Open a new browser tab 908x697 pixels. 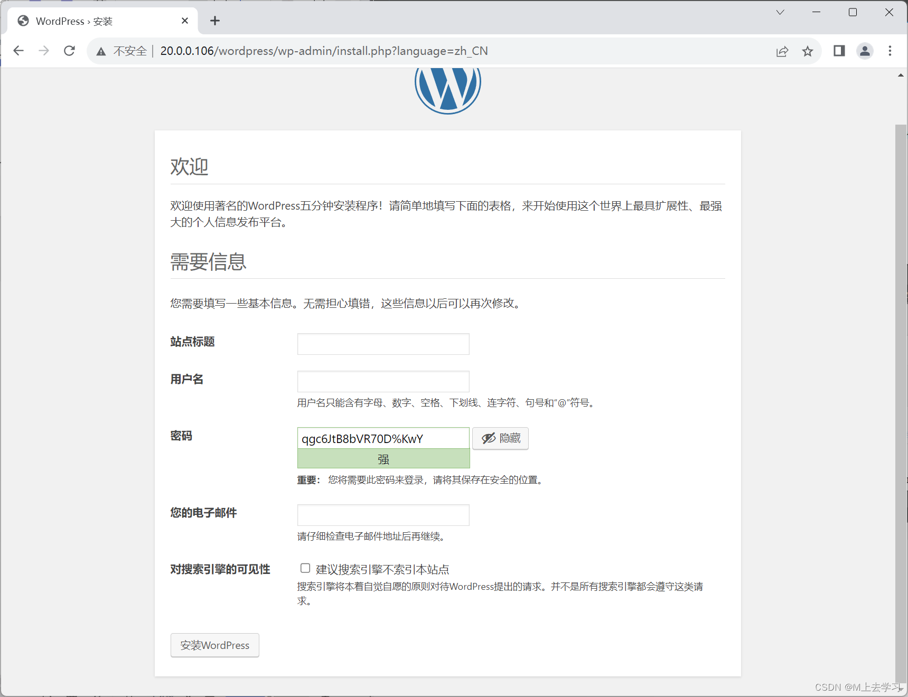coord(215,21)
